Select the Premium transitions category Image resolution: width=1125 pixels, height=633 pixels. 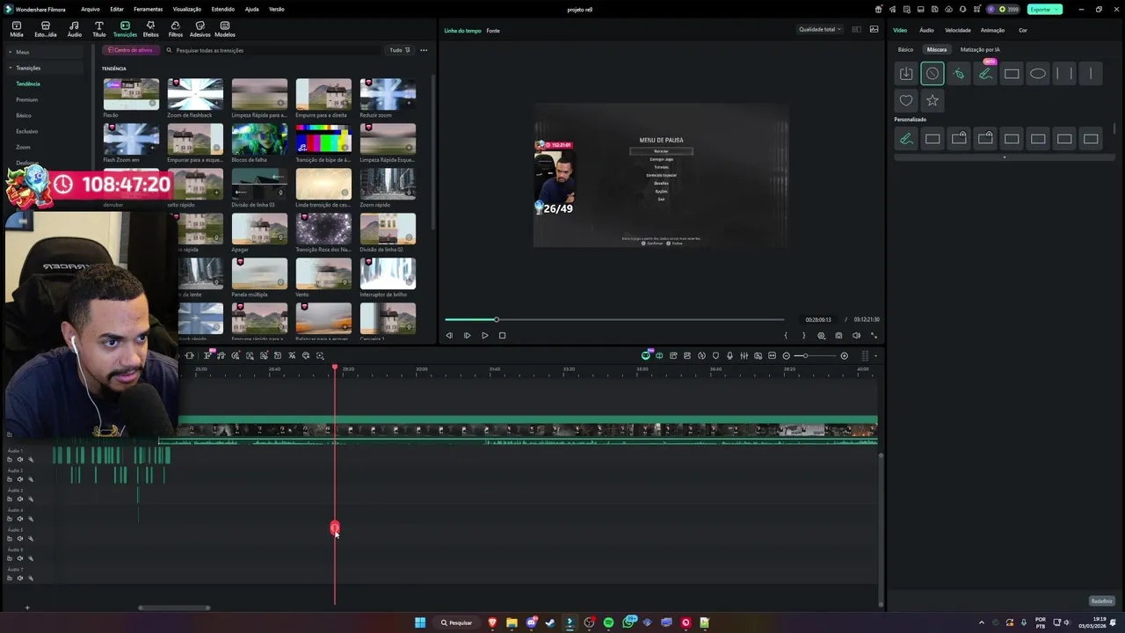tap(26, 99)
